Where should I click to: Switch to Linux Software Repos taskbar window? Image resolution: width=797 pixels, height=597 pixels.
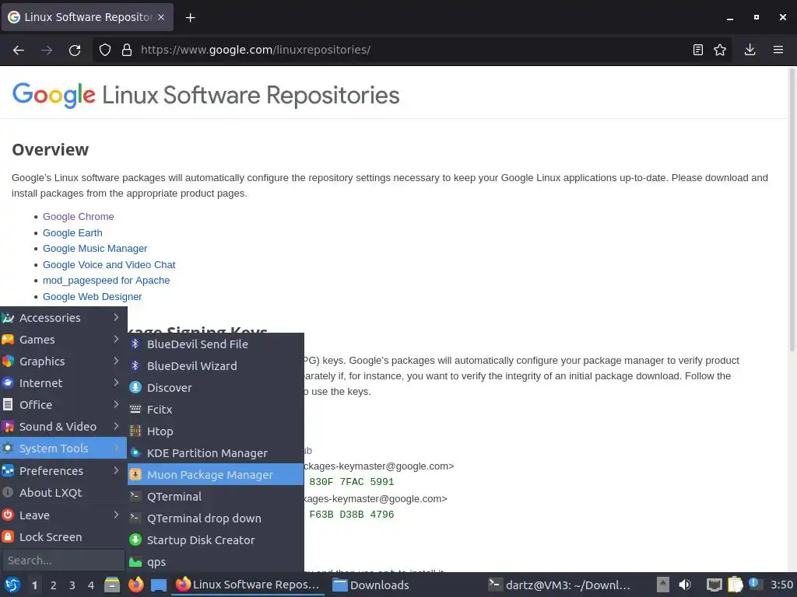[x=248, y=585]
